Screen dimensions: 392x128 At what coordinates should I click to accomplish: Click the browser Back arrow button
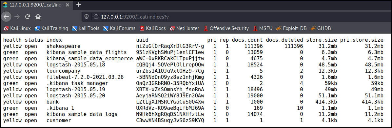[x=6, y=17]
